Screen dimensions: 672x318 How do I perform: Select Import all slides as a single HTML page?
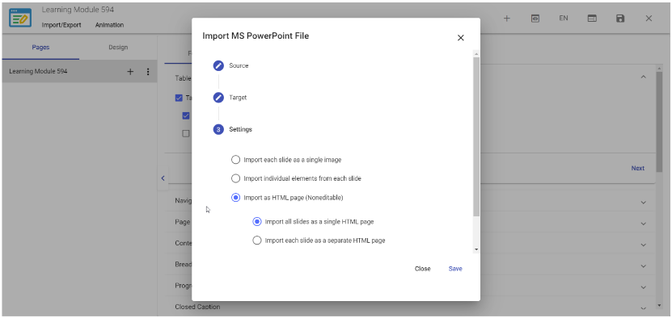(x=256, y=222)
